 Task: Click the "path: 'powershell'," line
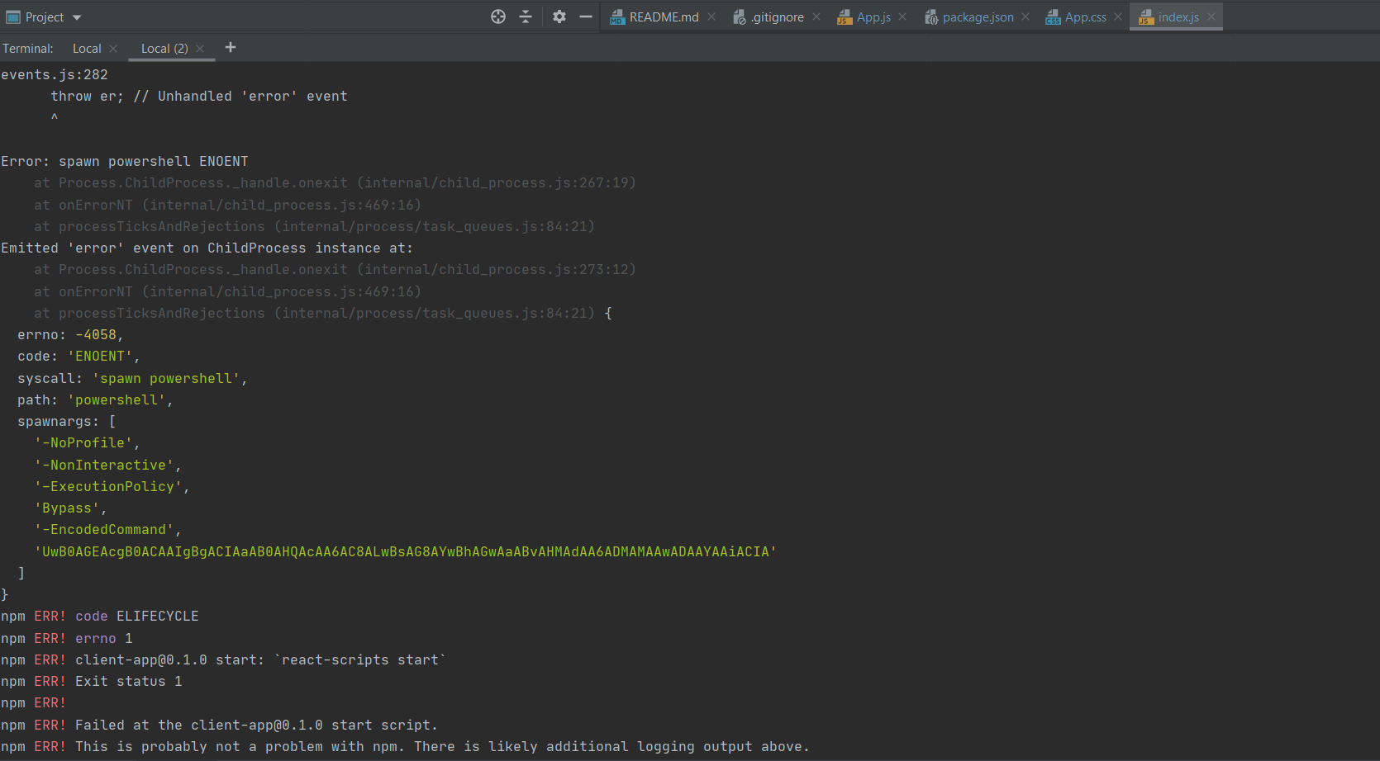tap(95, 400)
